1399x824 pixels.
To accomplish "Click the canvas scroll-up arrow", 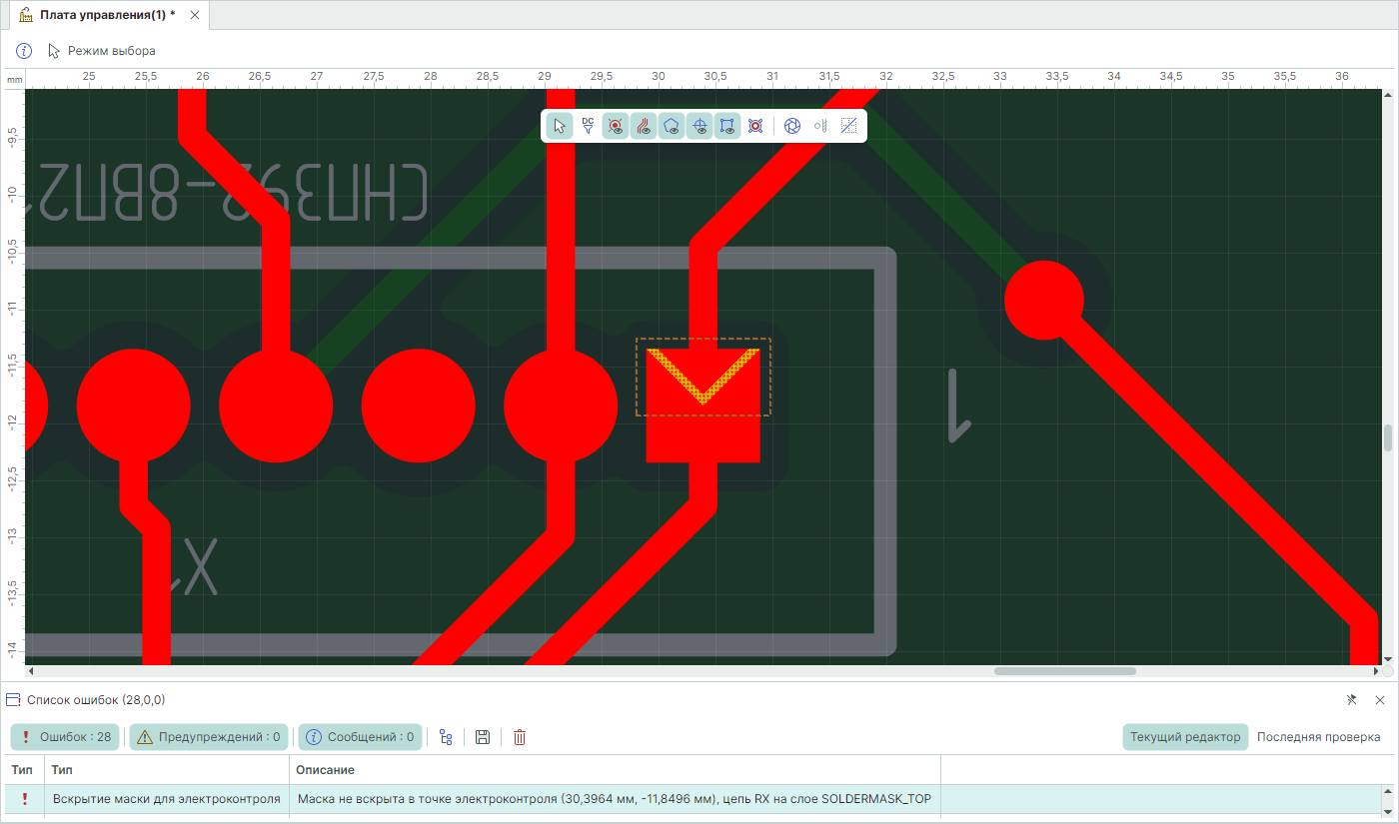I will 1387,95.
